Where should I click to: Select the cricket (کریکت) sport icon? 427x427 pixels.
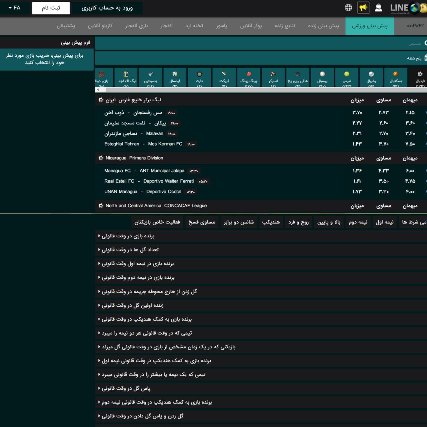[224, 77]
